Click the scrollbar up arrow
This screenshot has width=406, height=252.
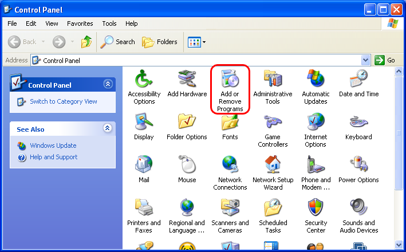point(399,71)
